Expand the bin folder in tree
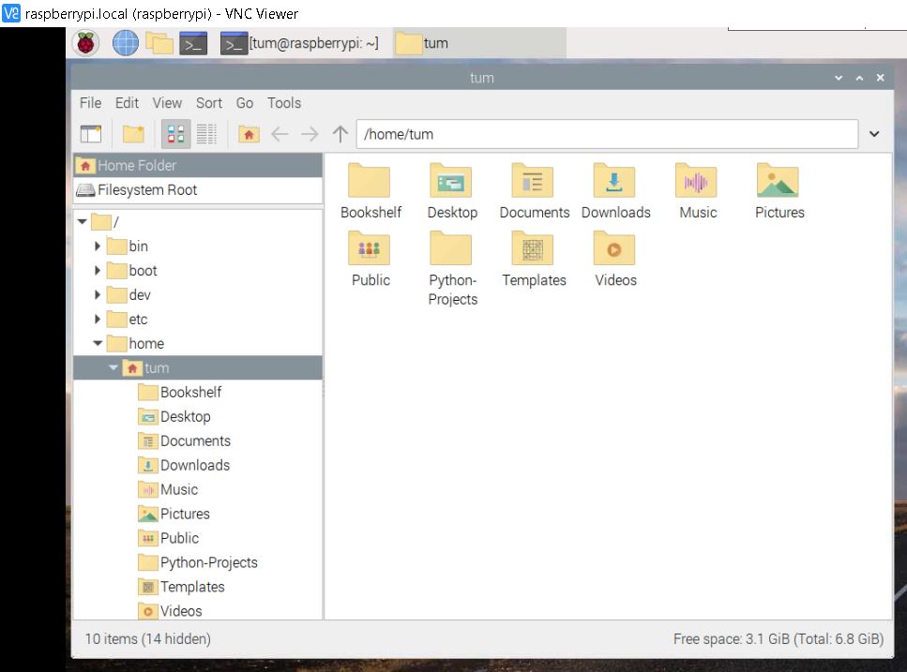 coord(98,246)
